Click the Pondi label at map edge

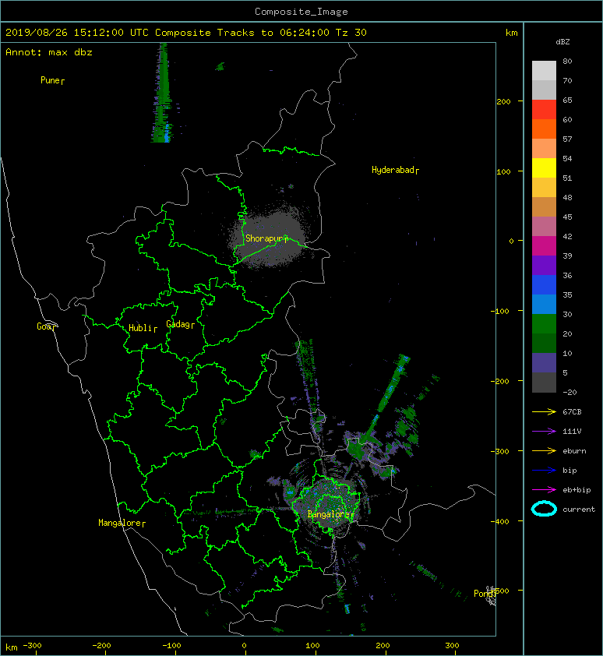point(485,594)
